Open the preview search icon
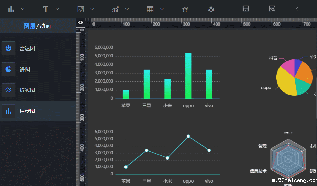The height and width of the screenshot is (186, 317). click(272, 9)
